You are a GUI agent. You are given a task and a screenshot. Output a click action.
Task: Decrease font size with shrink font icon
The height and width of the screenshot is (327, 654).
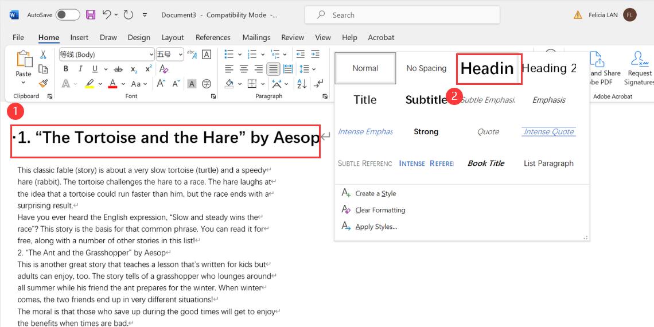tap(176, 84)
